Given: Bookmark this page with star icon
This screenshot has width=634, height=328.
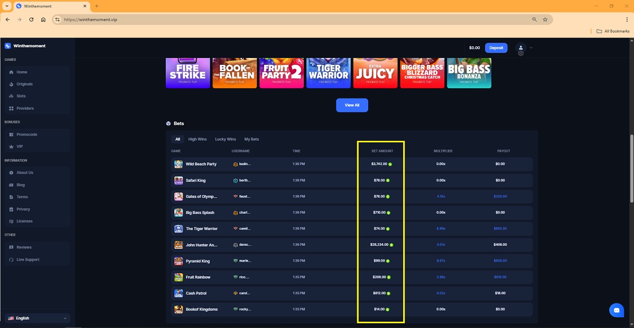Looking at the screenshot, I should pyautogui.click(x=545, y=20).
